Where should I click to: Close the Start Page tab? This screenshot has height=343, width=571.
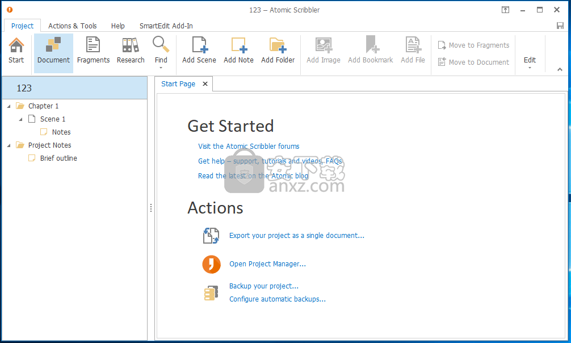(205, 84)
